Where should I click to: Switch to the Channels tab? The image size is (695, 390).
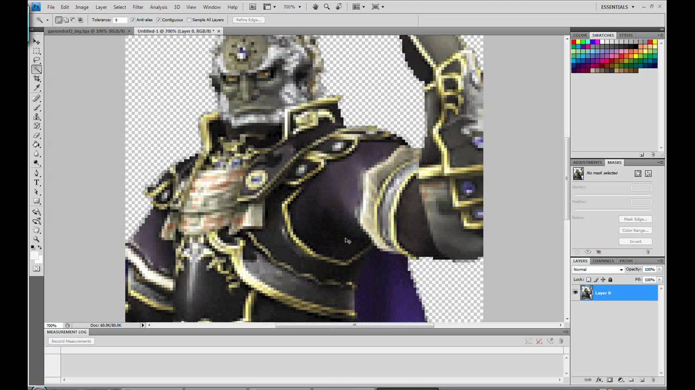[x=603, y=261]
